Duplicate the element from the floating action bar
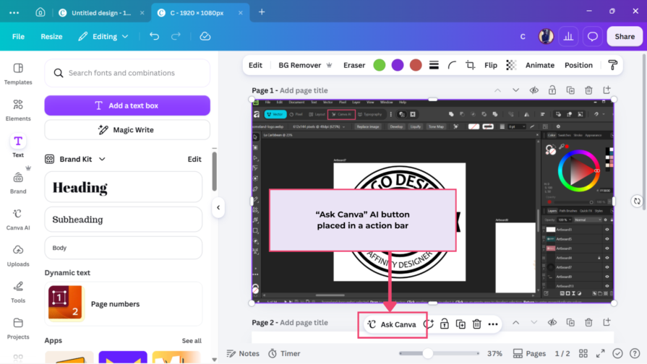The height and width of the screenshot is (364, 647). pos(460,324)
